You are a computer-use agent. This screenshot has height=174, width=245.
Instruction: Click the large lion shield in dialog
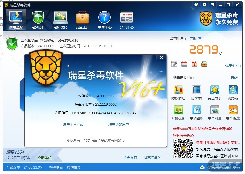click(46, 68)
